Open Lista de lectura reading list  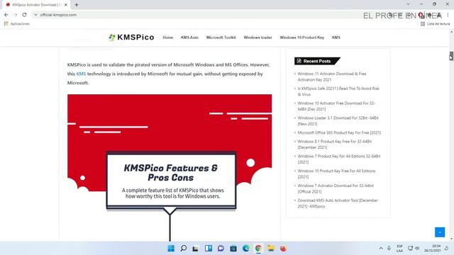coord(435,23)
